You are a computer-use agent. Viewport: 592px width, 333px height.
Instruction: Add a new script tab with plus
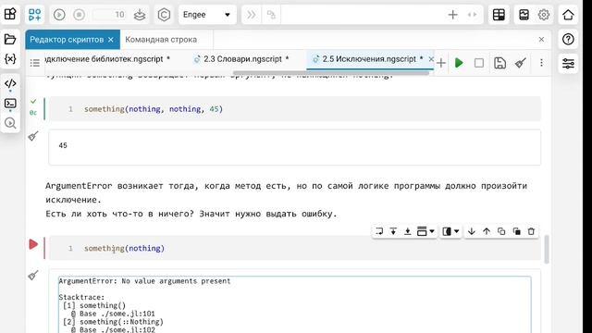[x=441, y=63]
